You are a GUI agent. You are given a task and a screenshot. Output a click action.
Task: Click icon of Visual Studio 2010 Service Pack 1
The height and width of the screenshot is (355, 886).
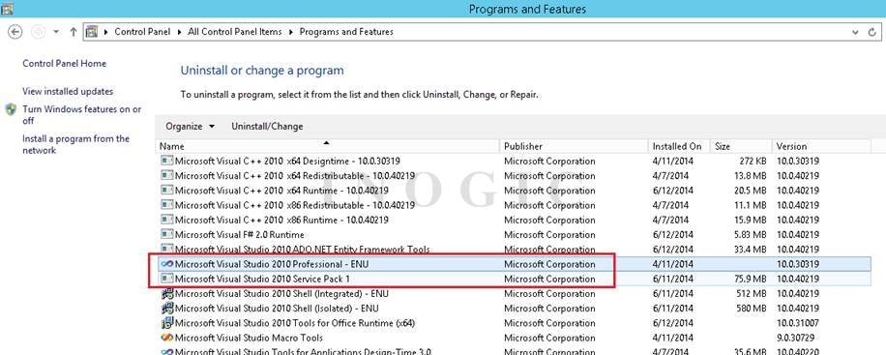point(166,279)
